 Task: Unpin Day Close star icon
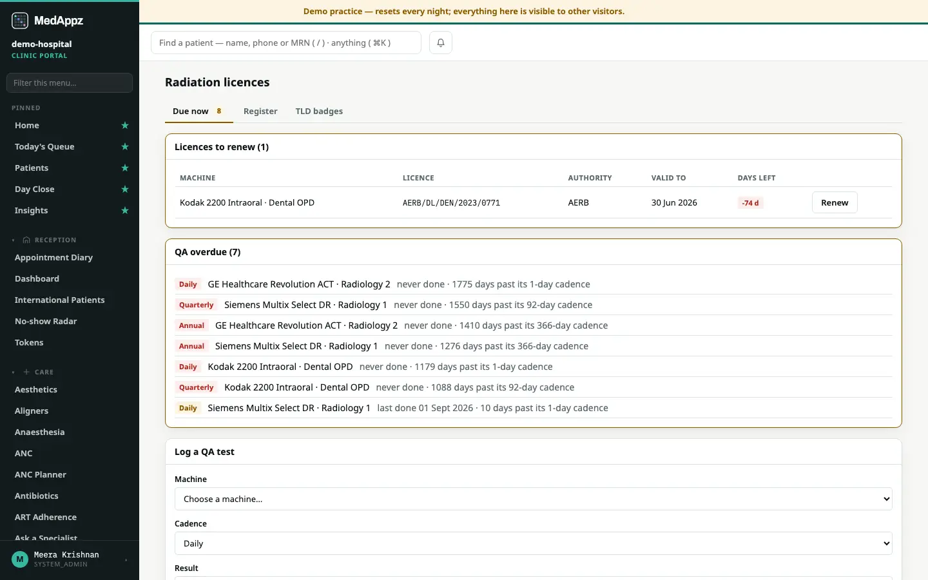click(x=125, y=189)
